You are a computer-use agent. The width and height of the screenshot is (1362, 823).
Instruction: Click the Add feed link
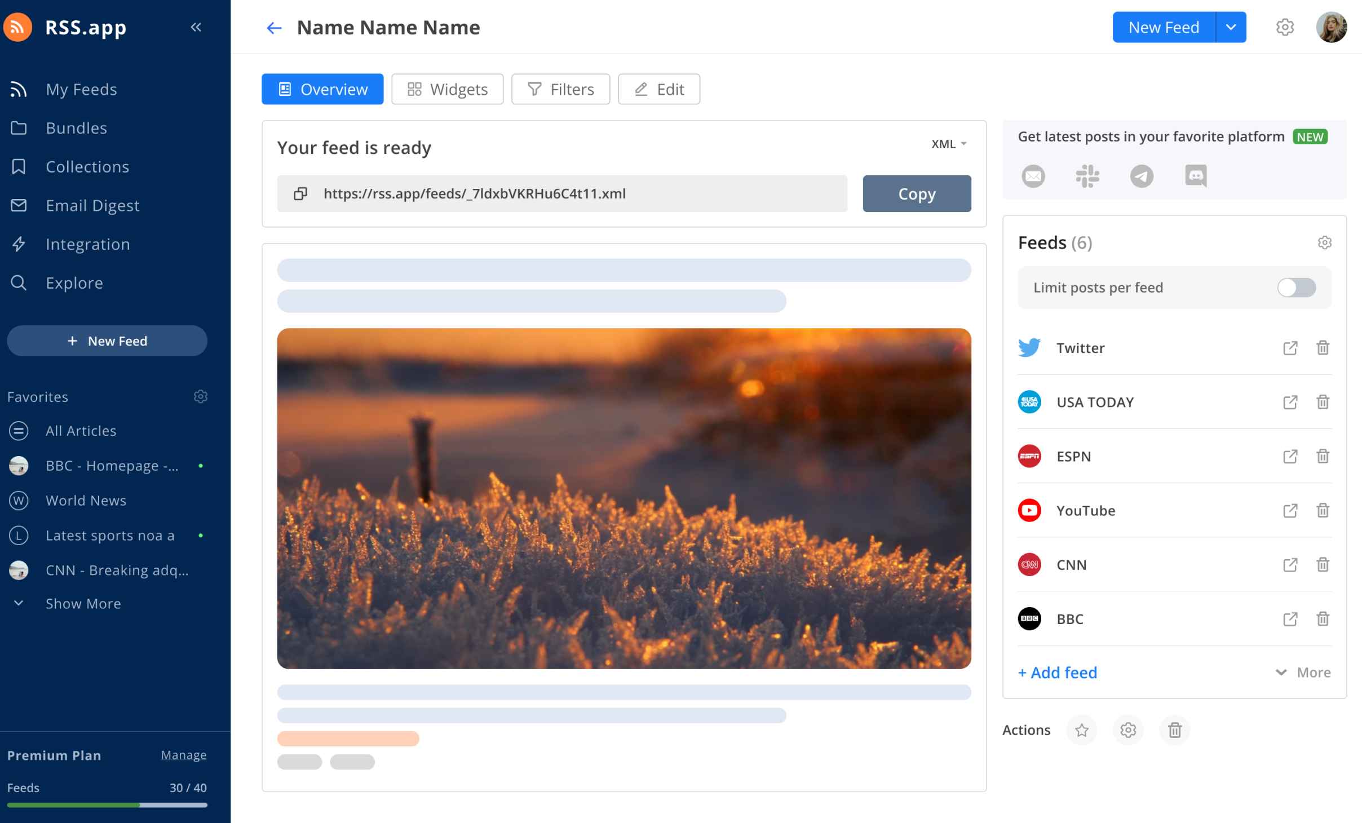[x=1058, y=672]
